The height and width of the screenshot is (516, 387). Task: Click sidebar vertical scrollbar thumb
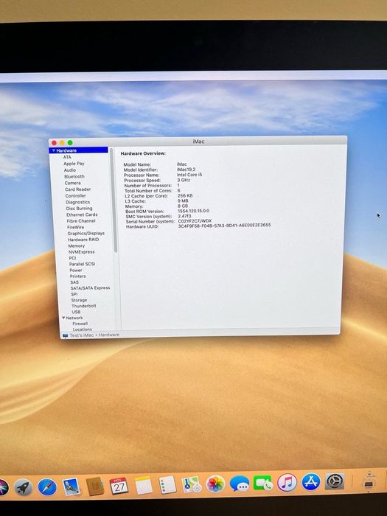coord(114,201)
